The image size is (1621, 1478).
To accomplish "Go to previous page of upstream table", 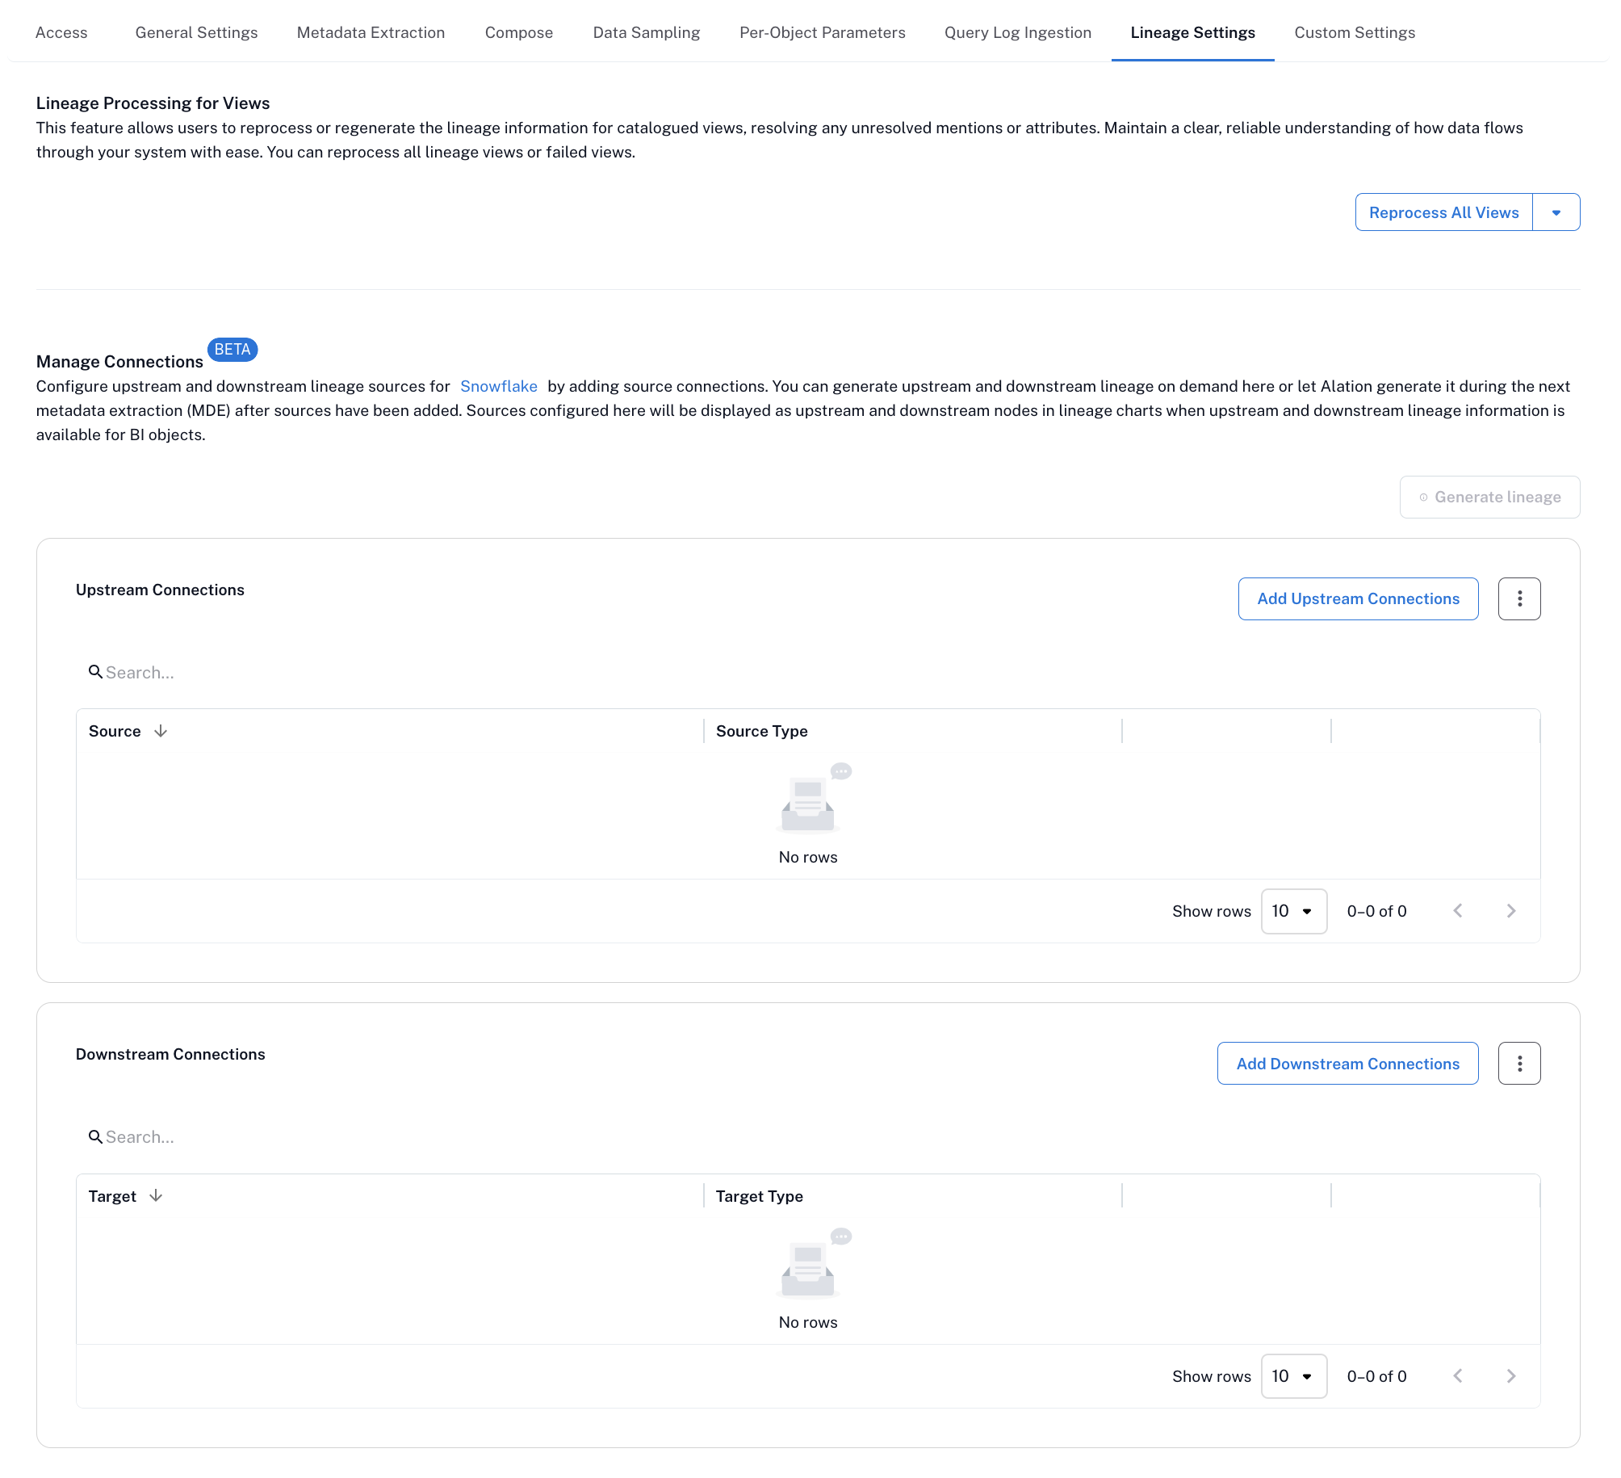I will tap(1457, 911).
